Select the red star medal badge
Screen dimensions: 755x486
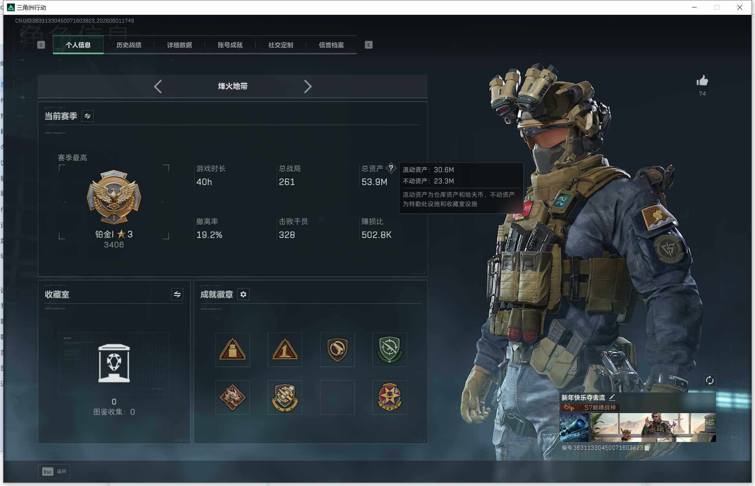point(390,397)
